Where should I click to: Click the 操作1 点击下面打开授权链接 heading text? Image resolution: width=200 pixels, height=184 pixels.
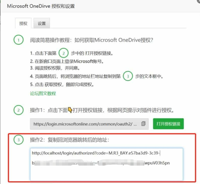[x=102, y=110]
